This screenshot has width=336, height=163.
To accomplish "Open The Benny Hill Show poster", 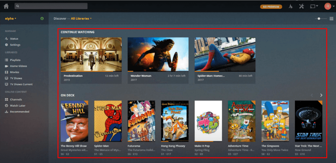I will click(x=74, y=121).
